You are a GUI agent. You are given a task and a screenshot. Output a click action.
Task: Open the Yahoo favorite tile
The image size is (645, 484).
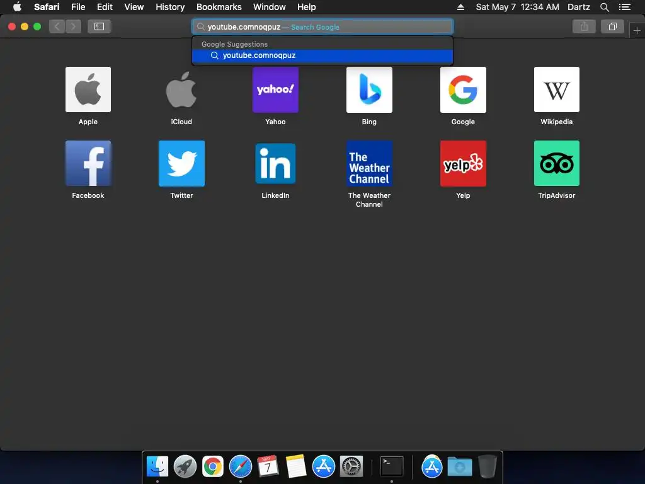tap(275, 89)
